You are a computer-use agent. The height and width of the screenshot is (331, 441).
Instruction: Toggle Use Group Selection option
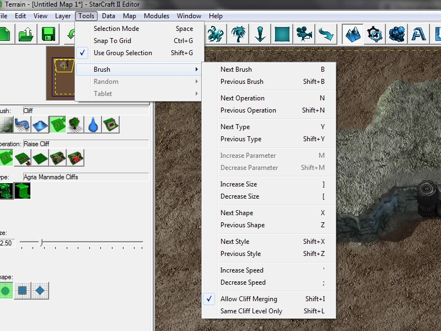pos(138,53)
